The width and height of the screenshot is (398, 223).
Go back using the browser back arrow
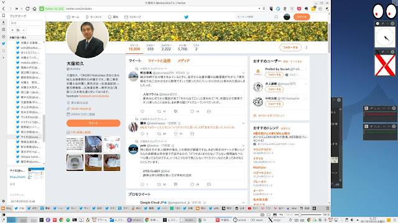[x=4, y=9]
